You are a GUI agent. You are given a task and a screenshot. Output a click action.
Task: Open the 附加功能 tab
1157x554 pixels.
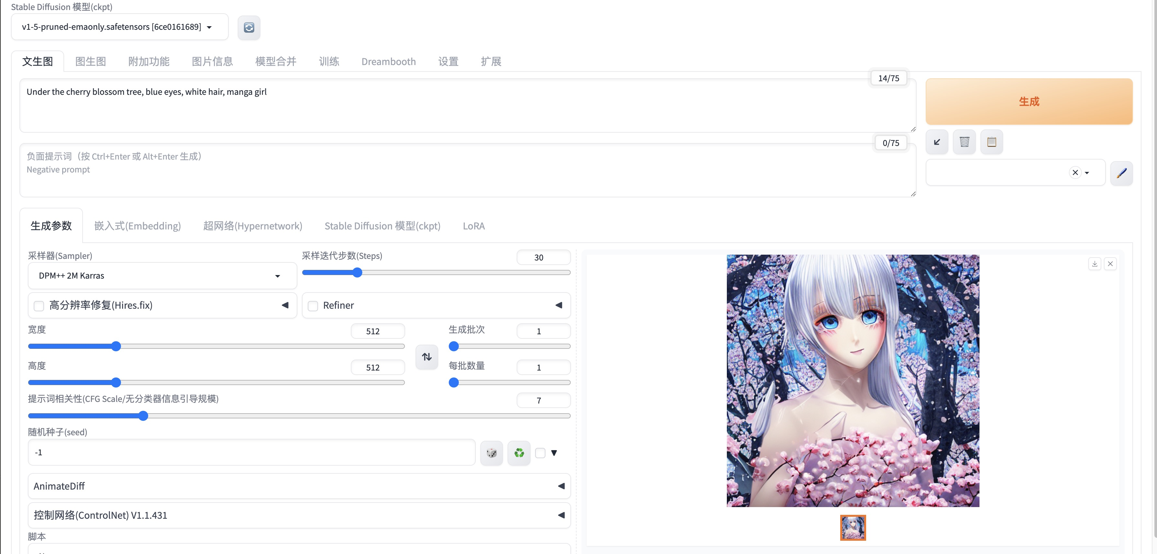pos(149,61)
